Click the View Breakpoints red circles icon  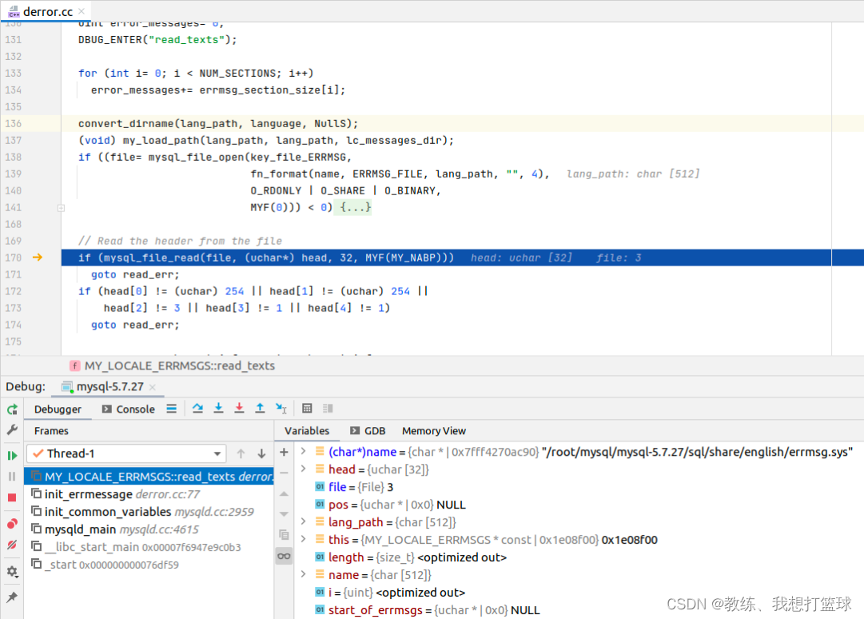coord(12,524)
